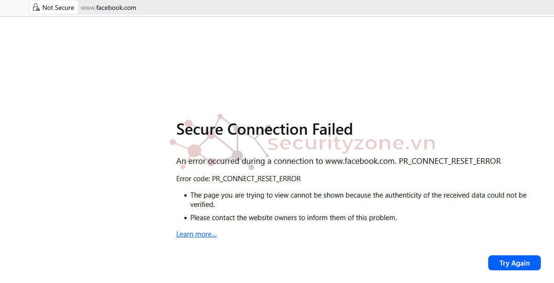Click the padlock warning icon in address bar

(x=36, y=8)
